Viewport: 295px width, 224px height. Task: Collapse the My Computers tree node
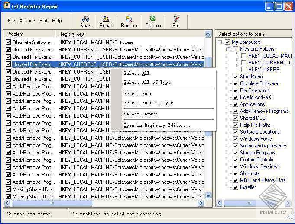pos(220,42)
